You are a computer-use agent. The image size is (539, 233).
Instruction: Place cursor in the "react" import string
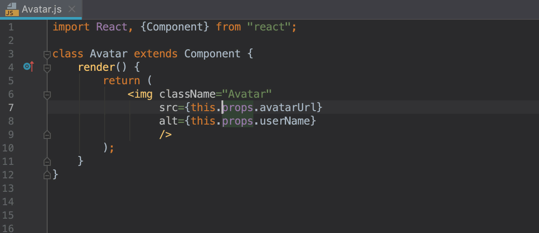[x=269, y=27]
